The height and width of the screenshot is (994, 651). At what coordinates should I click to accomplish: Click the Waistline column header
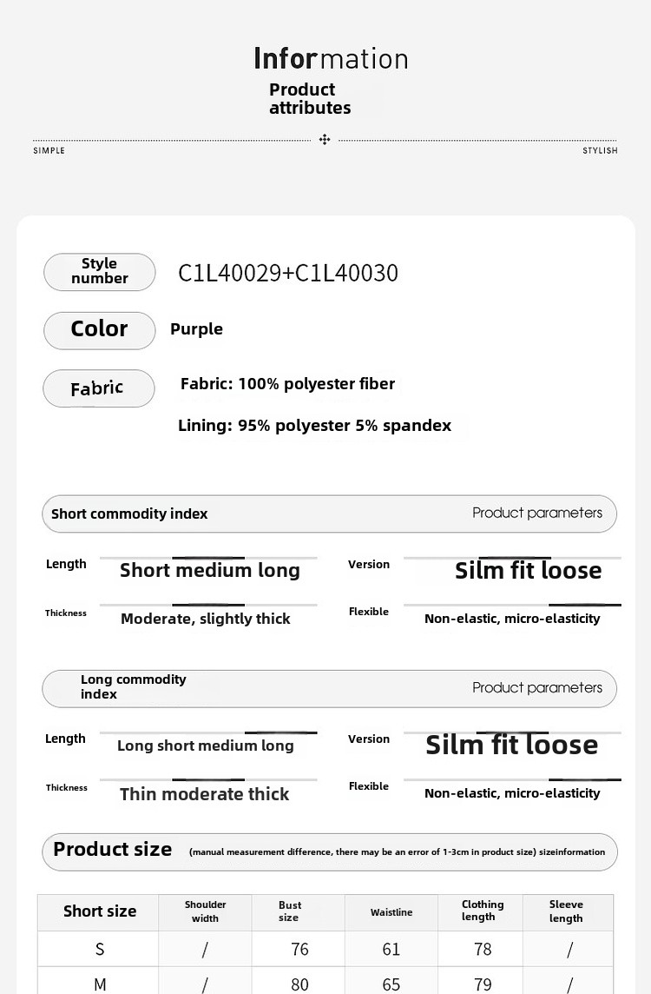click(391, 912)
